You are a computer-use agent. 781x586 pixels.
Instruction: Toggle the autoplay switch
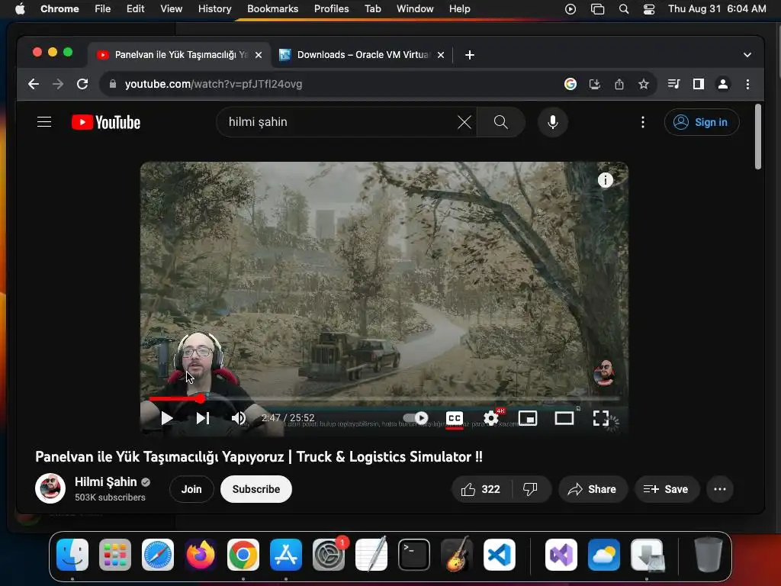416,417
